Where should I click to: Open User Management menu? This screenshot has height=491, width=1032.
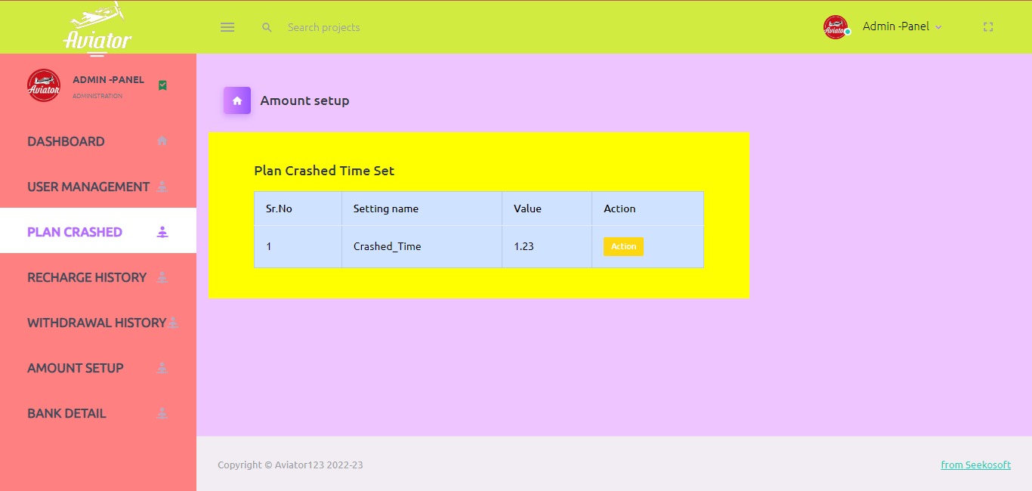tap(88, 187)
